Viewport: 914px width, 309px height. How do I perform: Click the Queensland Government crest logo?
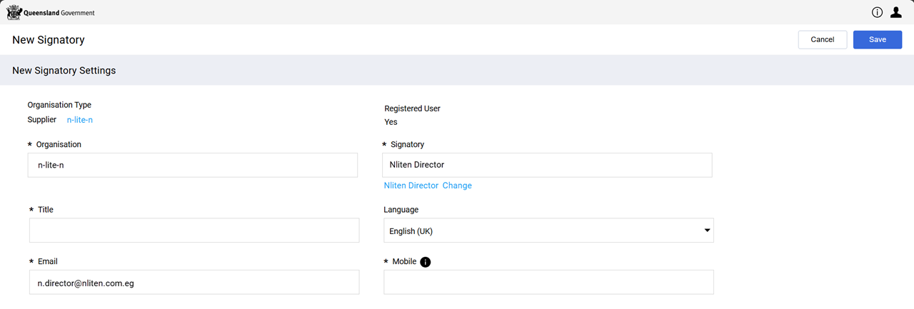[14, 12]
